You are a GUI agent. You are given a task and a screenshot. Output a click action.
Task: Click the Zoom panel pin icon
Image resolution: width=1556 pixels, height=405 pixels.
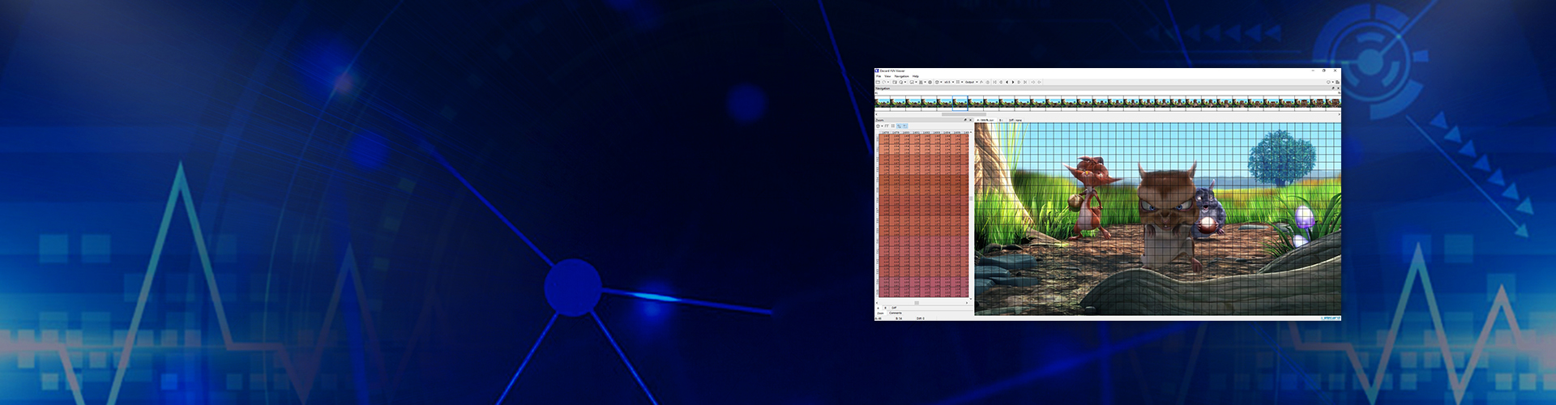965,120
